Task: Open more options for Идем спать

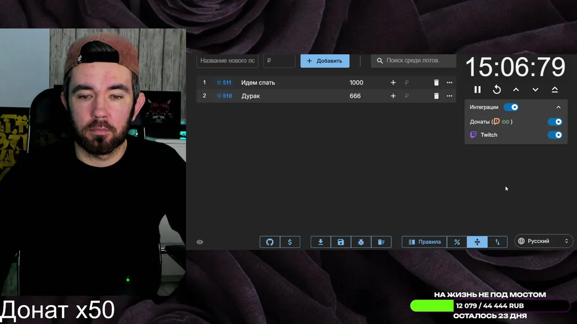Action: pos(449,82)
